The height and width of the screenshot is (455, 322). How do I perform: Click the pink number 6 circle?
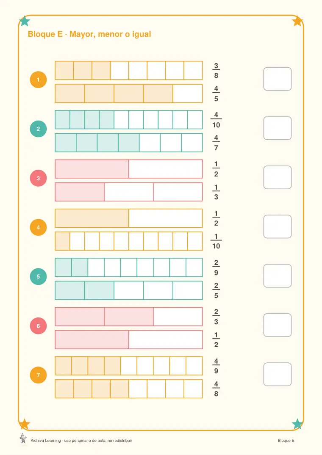tap(38, 326)
